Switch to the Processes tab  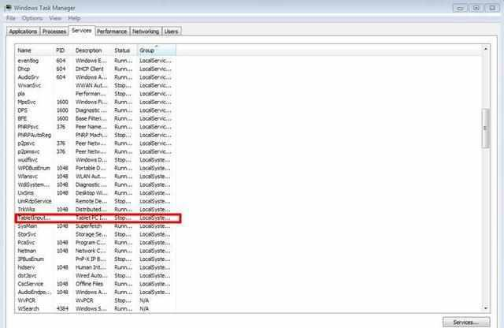[54, 32]
